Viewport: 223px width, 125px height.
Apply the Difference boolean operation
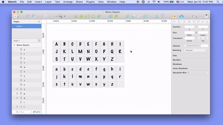145,16
